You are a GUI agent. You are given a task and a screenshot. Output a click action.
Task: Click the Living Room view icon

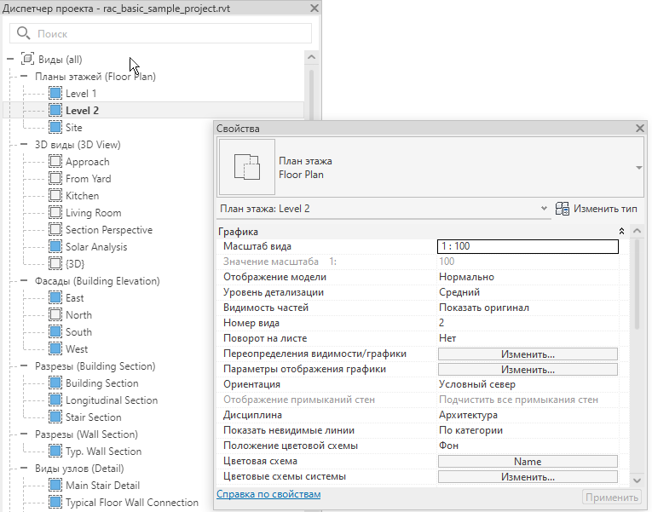point(55,212)
